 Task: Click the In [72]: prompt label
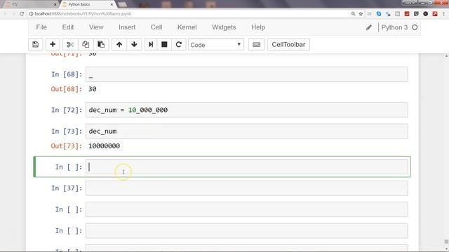[x=67, y=110]
